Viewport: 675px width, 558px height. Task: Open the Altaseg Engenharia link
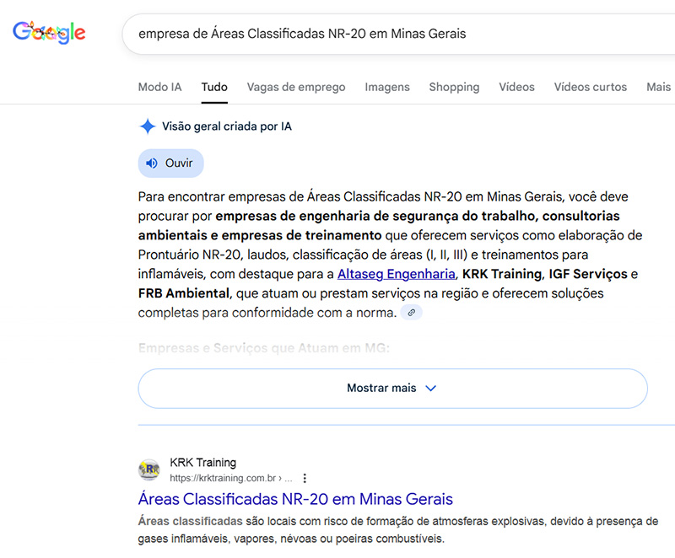click(395, 274)
